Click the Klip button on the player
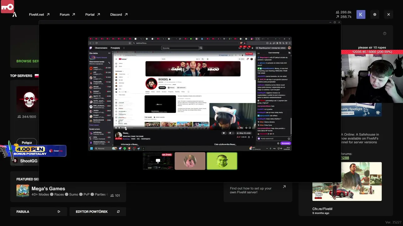 click(x=241, y=128)
